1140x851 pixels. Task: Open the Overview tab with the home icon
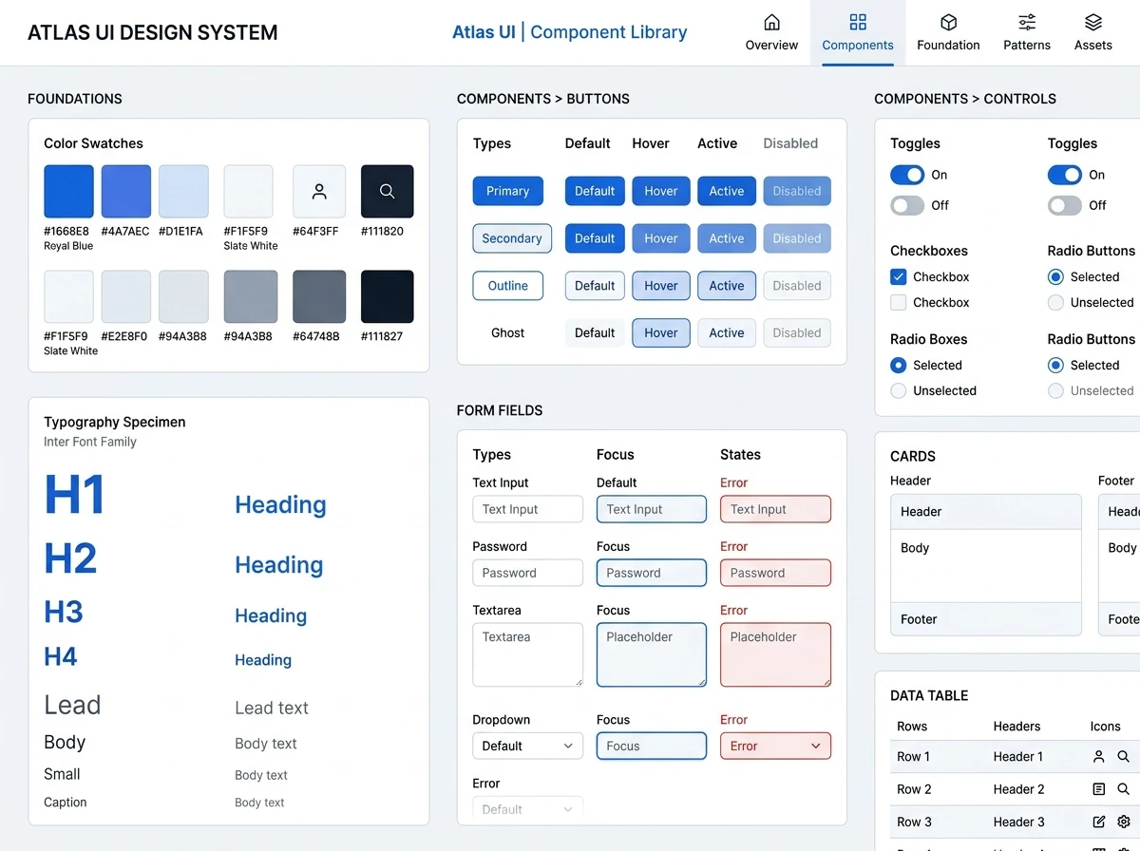point(771,32)
